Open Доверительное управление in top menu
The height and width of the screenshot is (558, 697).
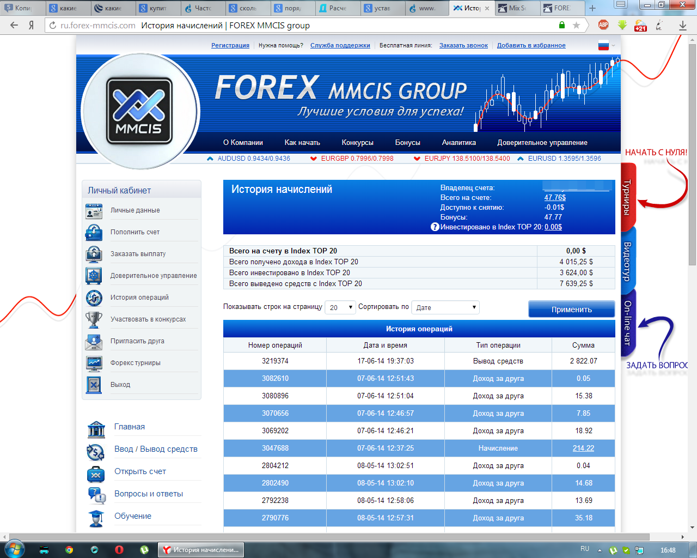tap(542, 142)
